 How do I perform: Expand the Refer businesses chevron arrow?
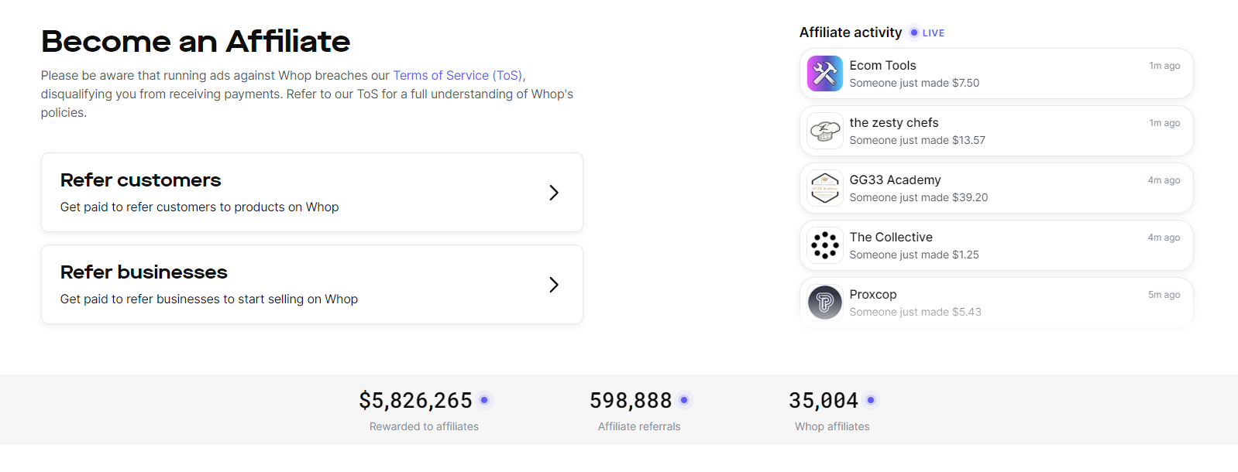click(x=554, y=285)
